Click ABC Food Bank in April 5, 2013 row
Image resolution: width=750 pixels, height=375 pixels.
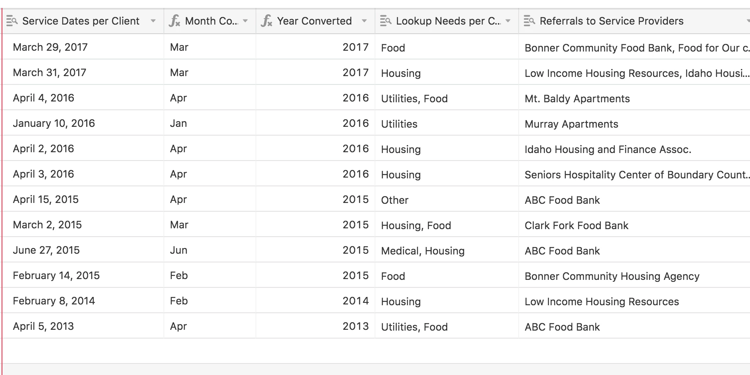click(x=635, y=326)
